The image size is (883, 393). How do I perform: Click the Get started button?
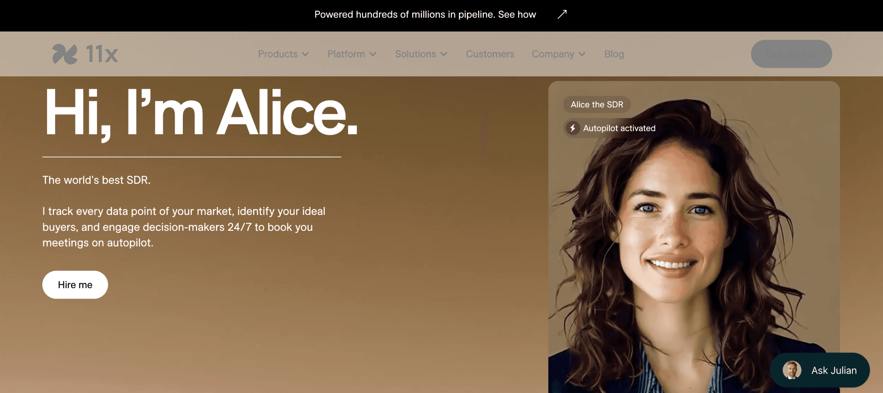click(x=791, y=54)
